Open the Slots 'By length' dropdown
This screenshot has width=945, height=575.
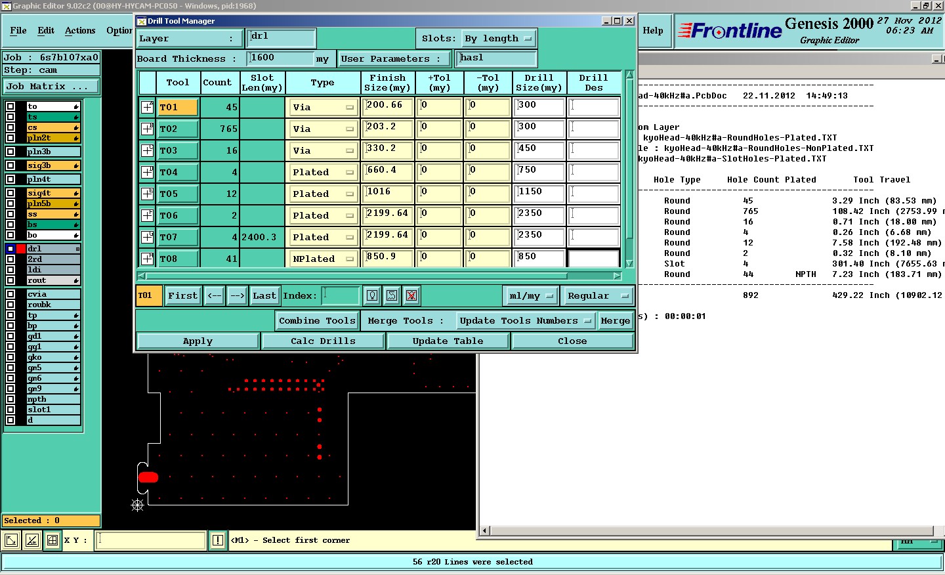click(498, 38)
